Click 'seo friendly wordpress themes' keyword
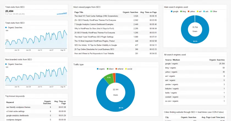Image resolution: width=231 pixels, height=121 pixels. (18, 107)
